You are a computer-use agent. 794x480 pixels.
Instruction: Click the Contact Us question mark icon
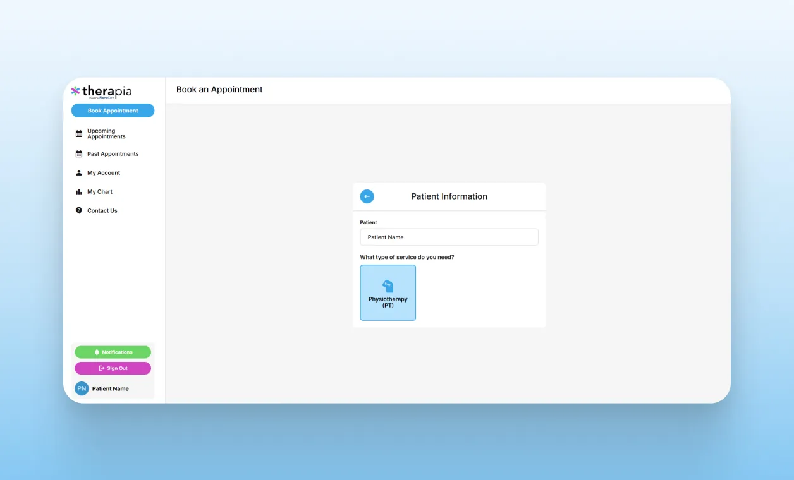pos(78,210)
